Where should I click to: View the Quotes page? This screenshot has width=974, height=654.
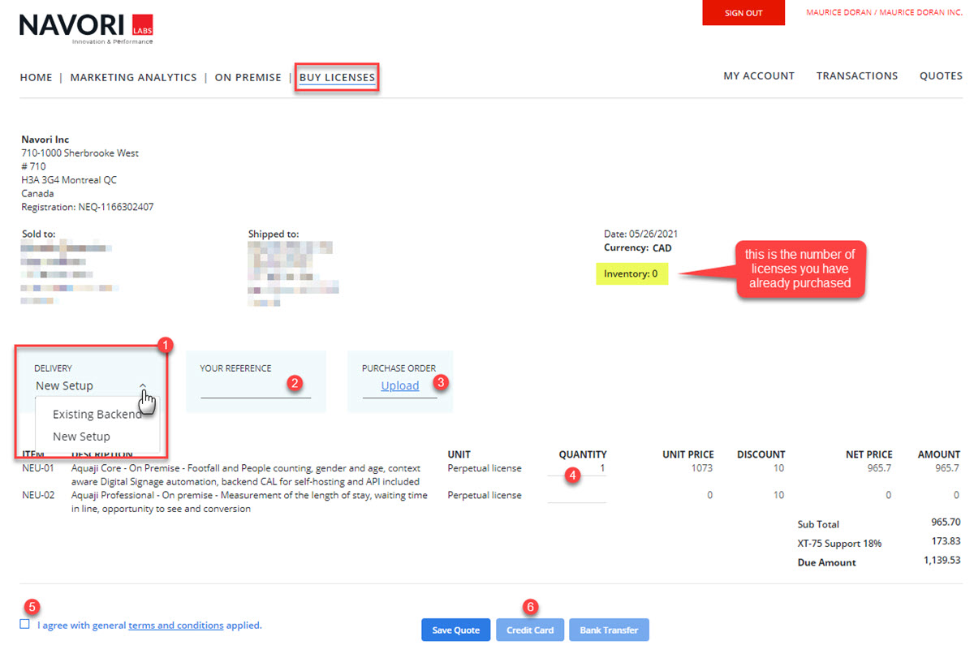[941, 76]
